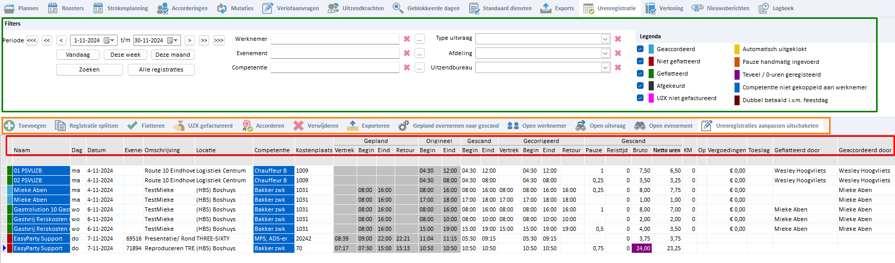Open the Nieuwsberichten icon
The image size is (895, 263).
[698, 8]
